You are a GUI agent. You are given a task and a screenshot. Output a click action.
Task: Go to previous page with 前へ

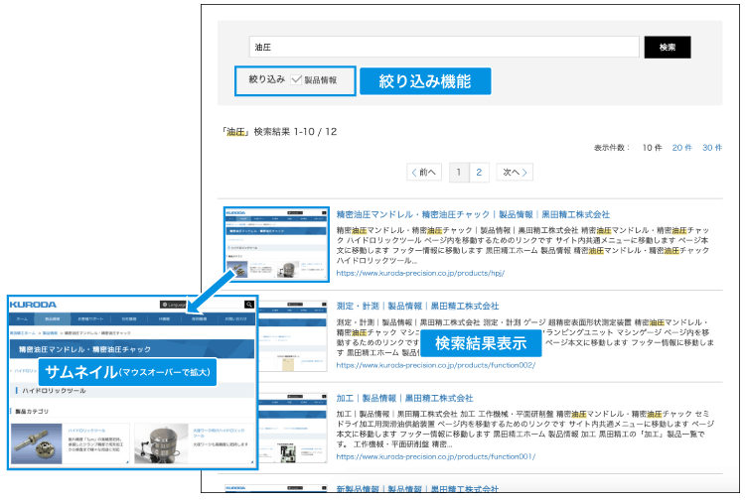(x=424, y=172)
